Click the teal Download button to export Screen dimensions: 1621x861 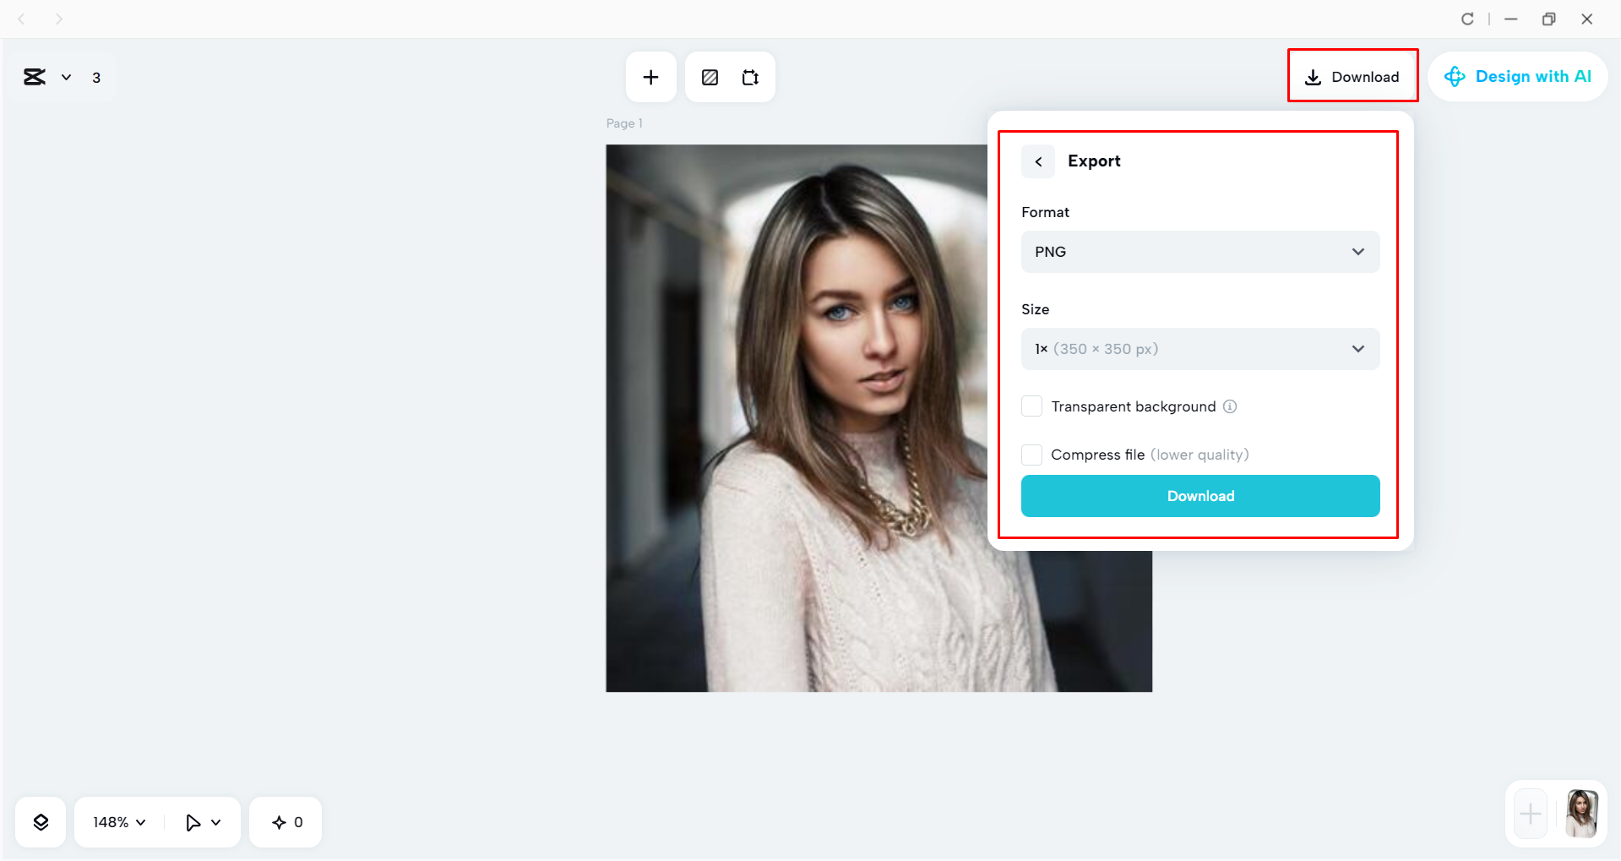coord(1199,496)
